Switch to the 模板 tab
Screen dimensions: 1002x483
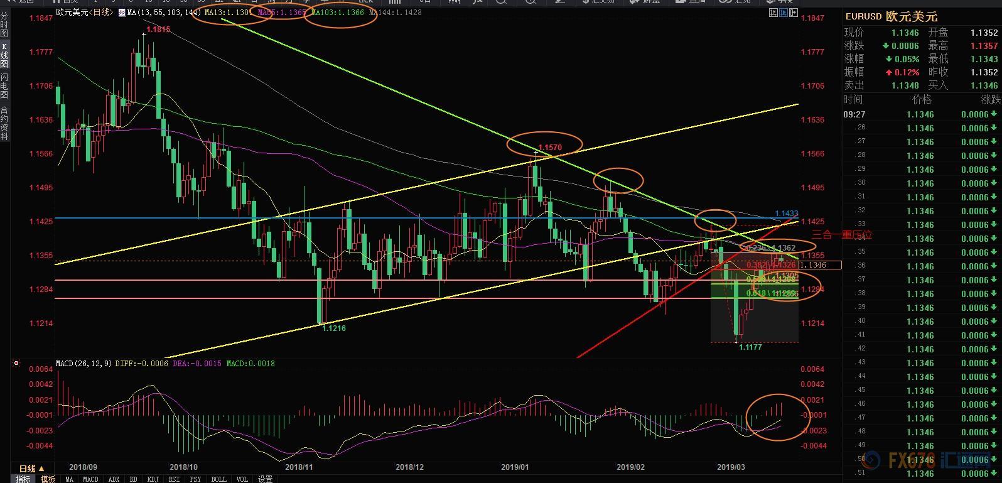pyautogui.click(x=48, y=479)
